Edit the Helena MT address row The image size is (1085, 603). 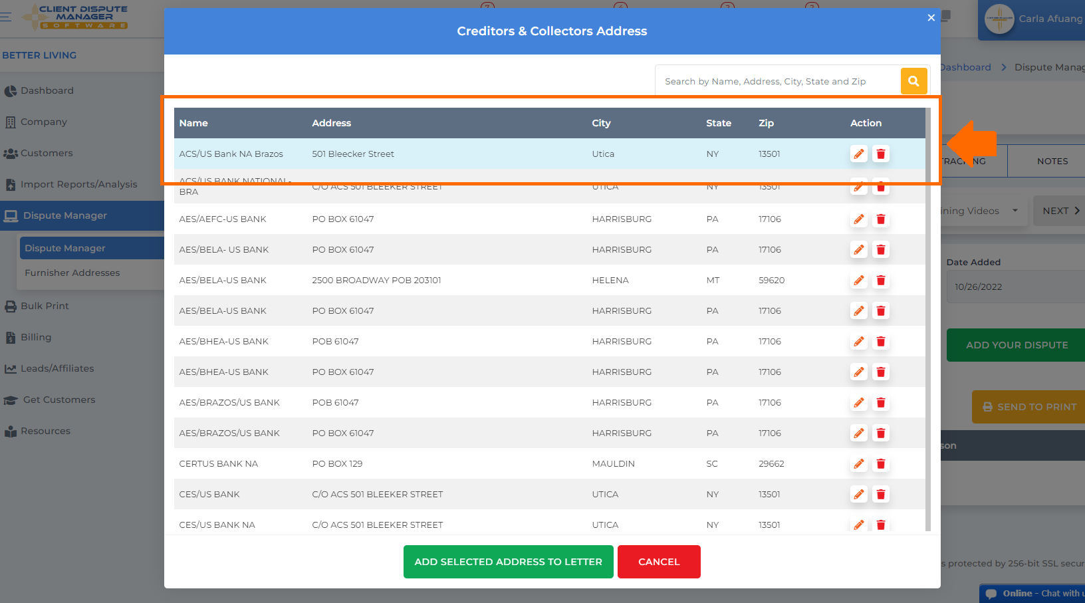pos(859,280)
